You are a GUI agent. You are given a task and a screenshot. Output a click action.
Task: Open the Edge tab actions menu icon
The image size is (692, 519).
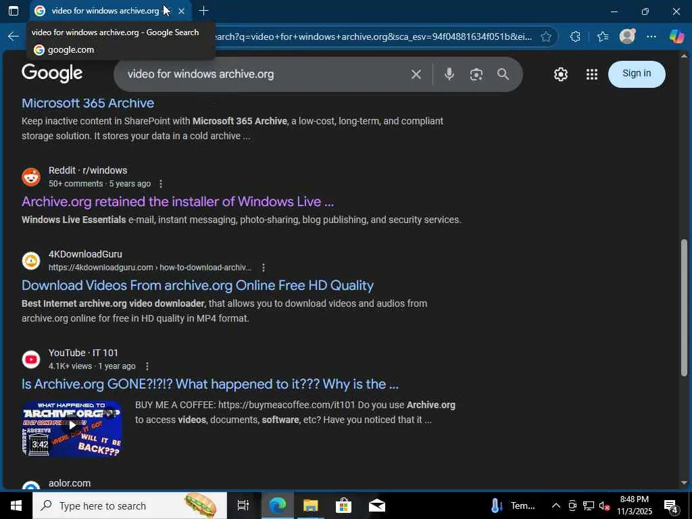tap(14, 11)
